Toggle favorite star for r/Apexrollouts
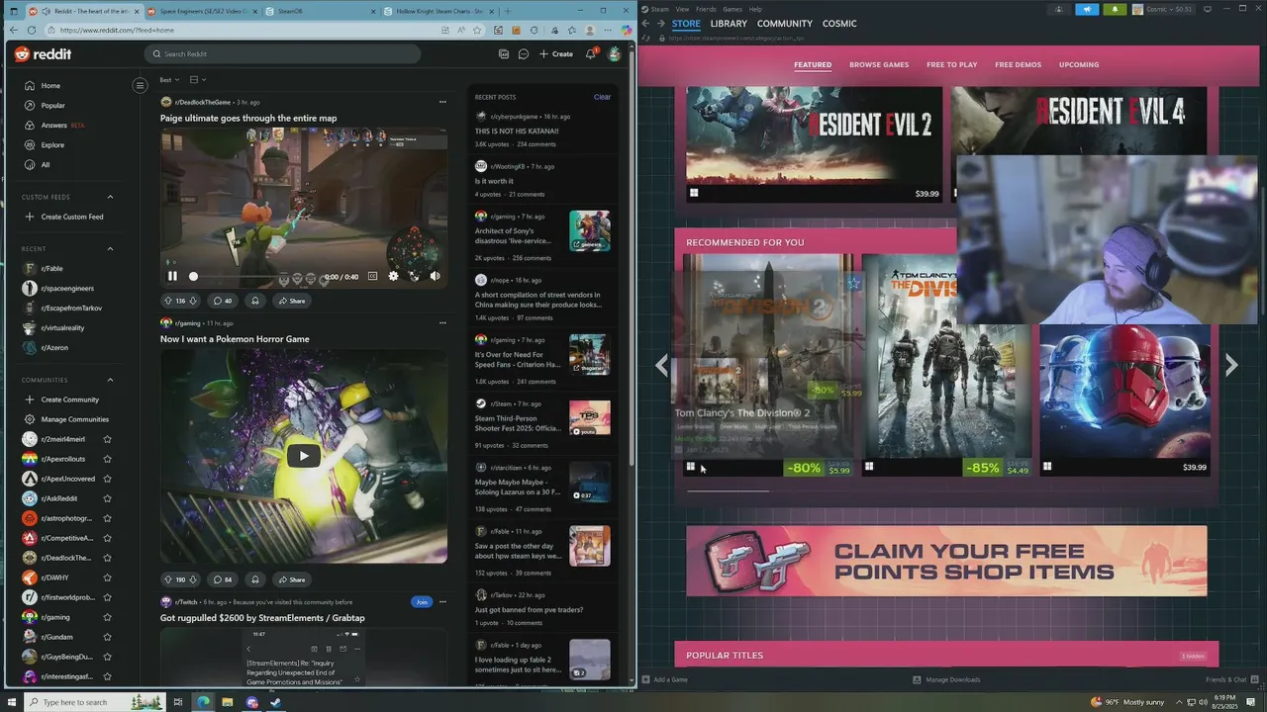1267x712 pixels. 107,459
